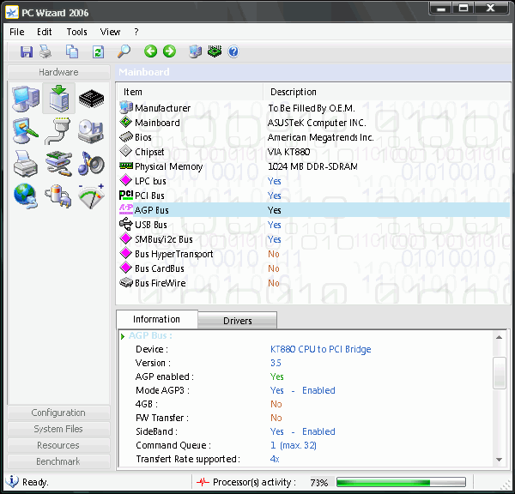Select the USB Bus row
Screen dimensions: 515x494
tap(313, 225)
